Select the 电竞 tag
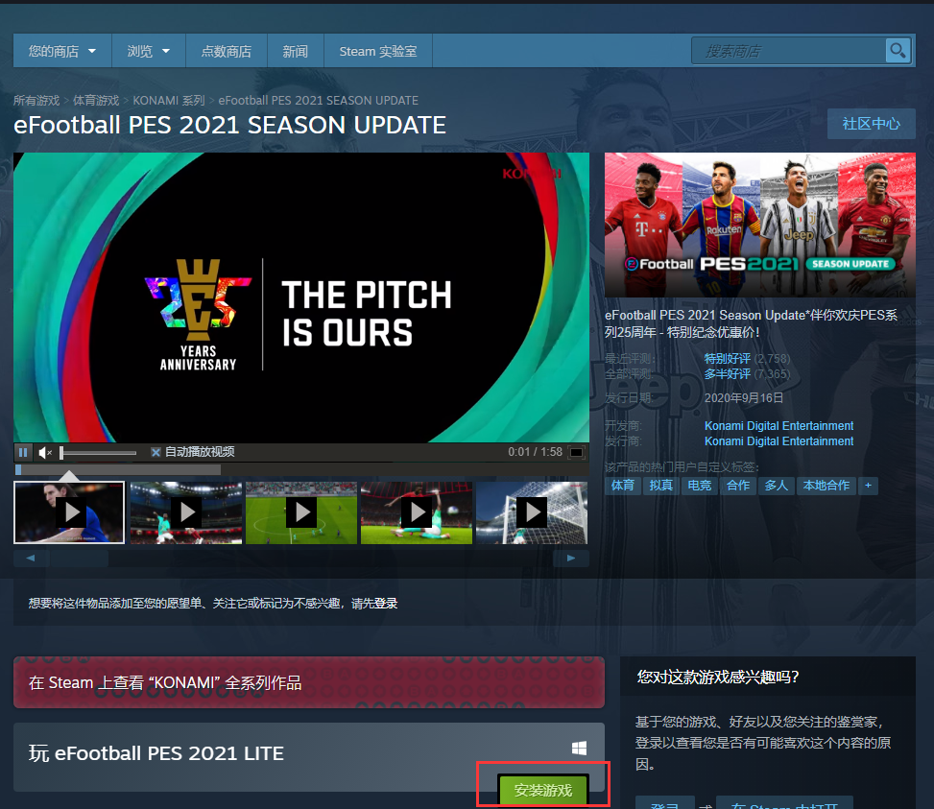Screen dimensions: 934x809 coord(700,486)
